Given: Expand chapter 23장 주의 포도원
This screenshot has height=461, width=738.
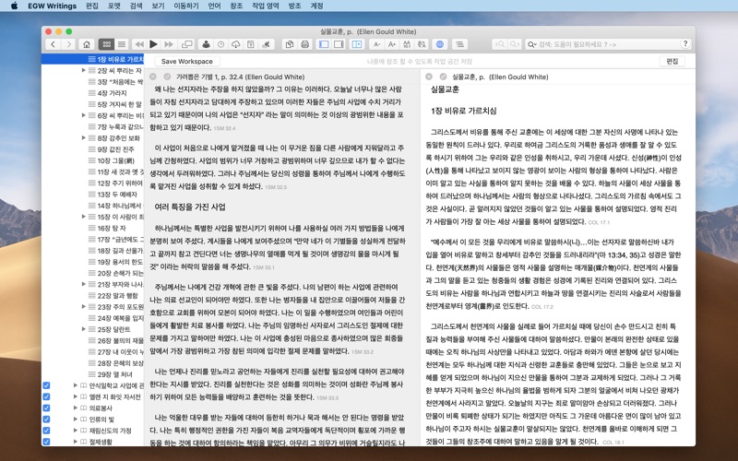Looking at the screenshot, I should (83, 306).
